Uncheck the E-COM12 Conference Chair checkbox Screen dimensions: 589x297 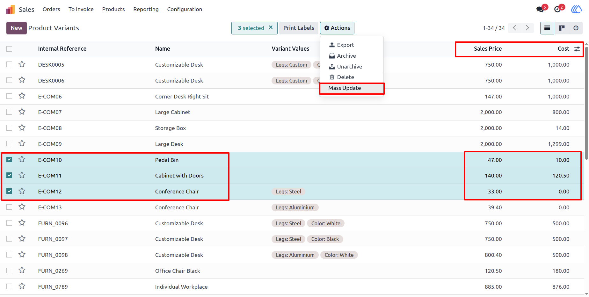(x=9, y=191)
